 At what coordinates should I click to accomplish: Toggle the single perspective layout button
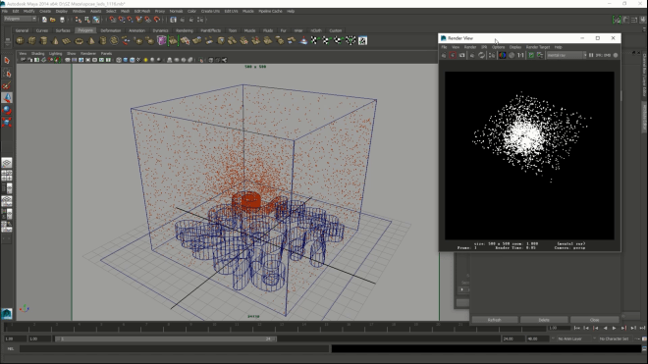click(x=7, y=162)
